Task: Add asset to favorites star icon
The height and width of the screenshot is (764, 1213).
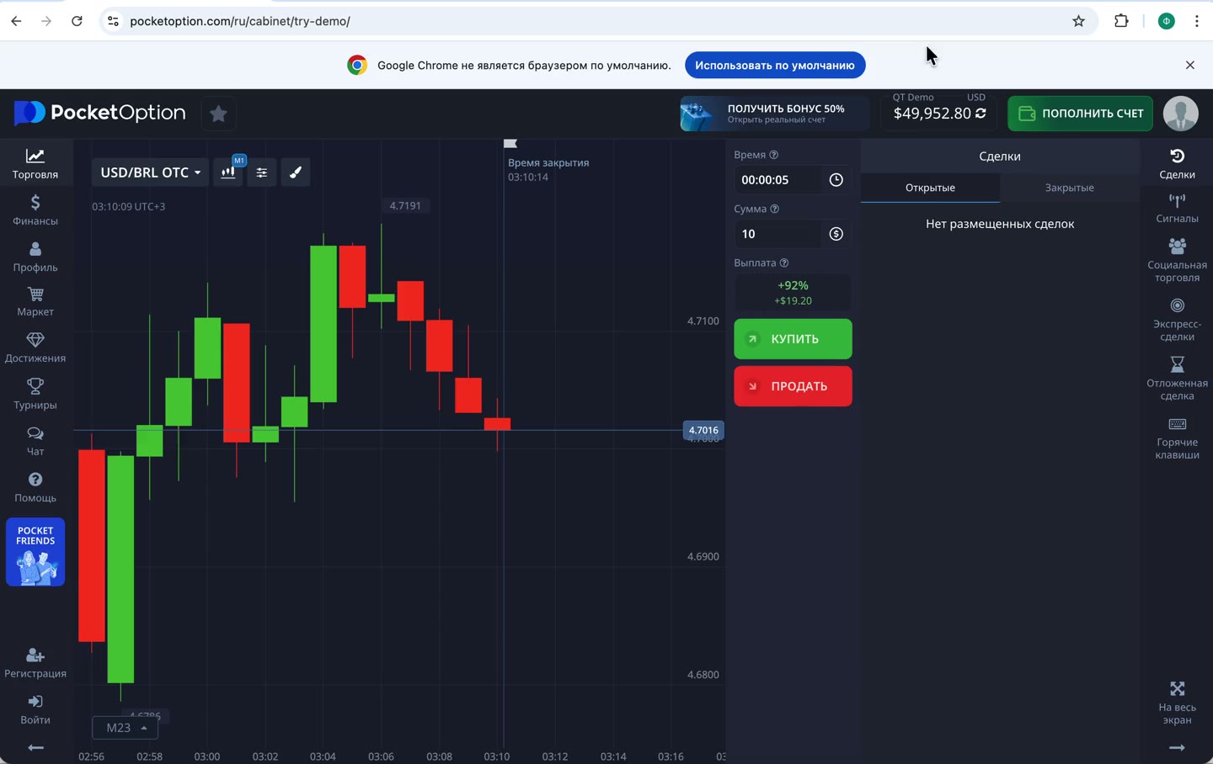Action: click(218, 114)
